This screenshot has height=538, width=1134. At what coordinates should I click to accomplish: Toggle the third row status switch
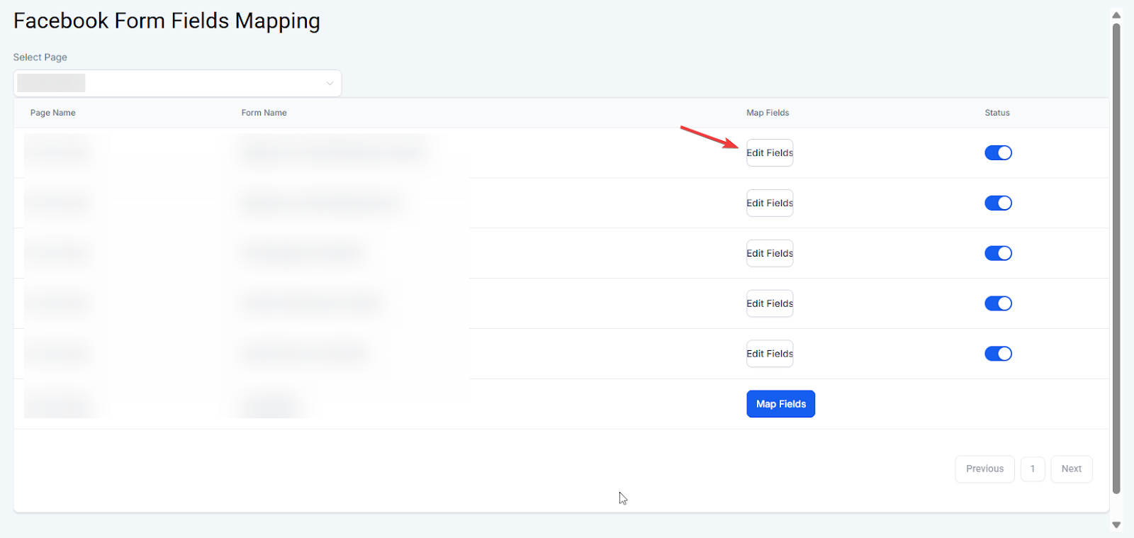pyautogui.click(x=998, y=254)
